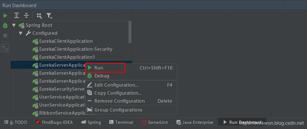Click the green Run icon in left toolbar
307x129 pixels.
point(5,16)
